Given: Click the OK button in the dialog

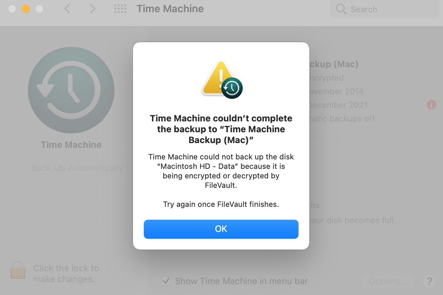Looking at the screenshot, I should click(221, 229).
